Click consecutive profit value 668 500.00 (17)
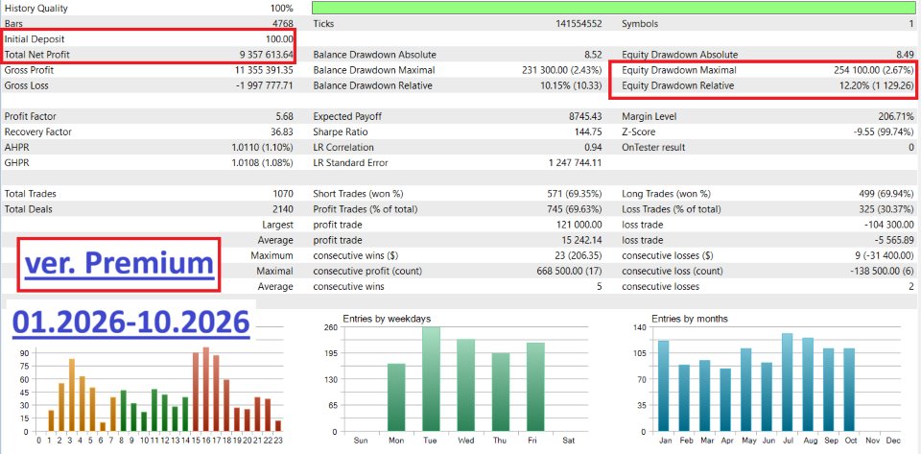 [570, 272]
